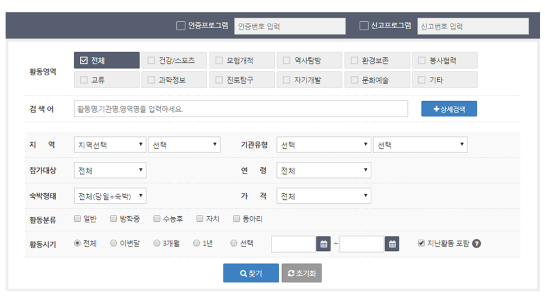Expand the 지역선택 region dropdown
545x297 pixels.
[110, 145]
